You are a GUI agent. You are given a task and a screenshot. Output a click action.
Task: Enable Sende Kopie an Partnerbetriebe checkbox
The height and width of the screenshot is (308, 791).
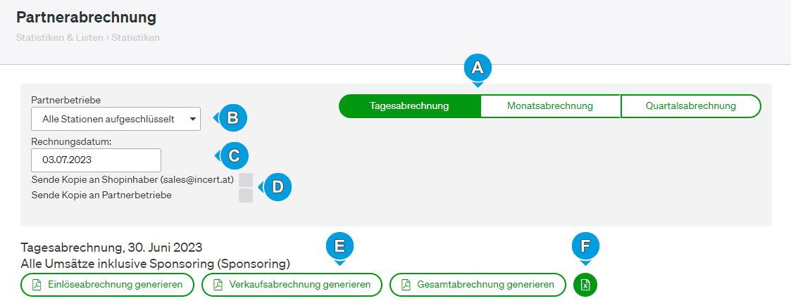tap(246, 195)
